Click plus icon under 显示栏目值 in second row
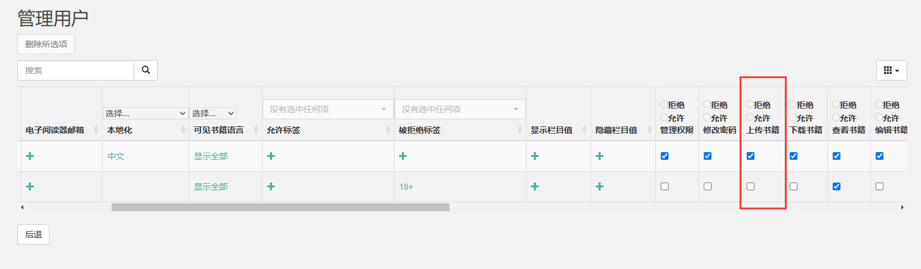 pos(535,187)
